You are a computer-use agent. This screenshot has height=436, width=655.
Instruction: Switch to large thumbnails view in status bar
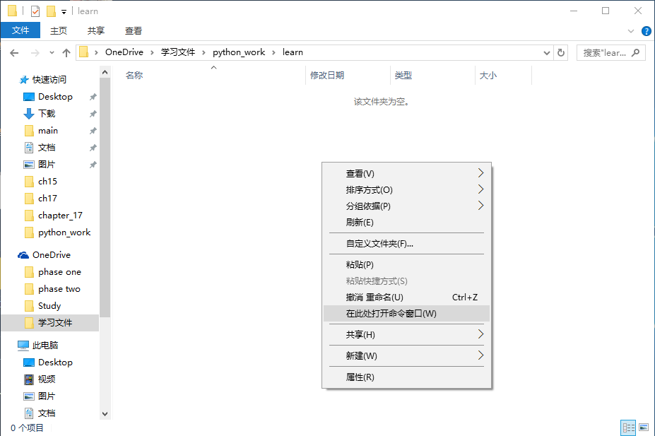pos(644,428)
